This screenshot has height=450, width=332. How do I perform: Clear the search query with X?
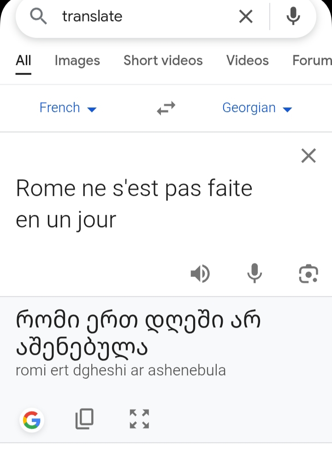246,17
